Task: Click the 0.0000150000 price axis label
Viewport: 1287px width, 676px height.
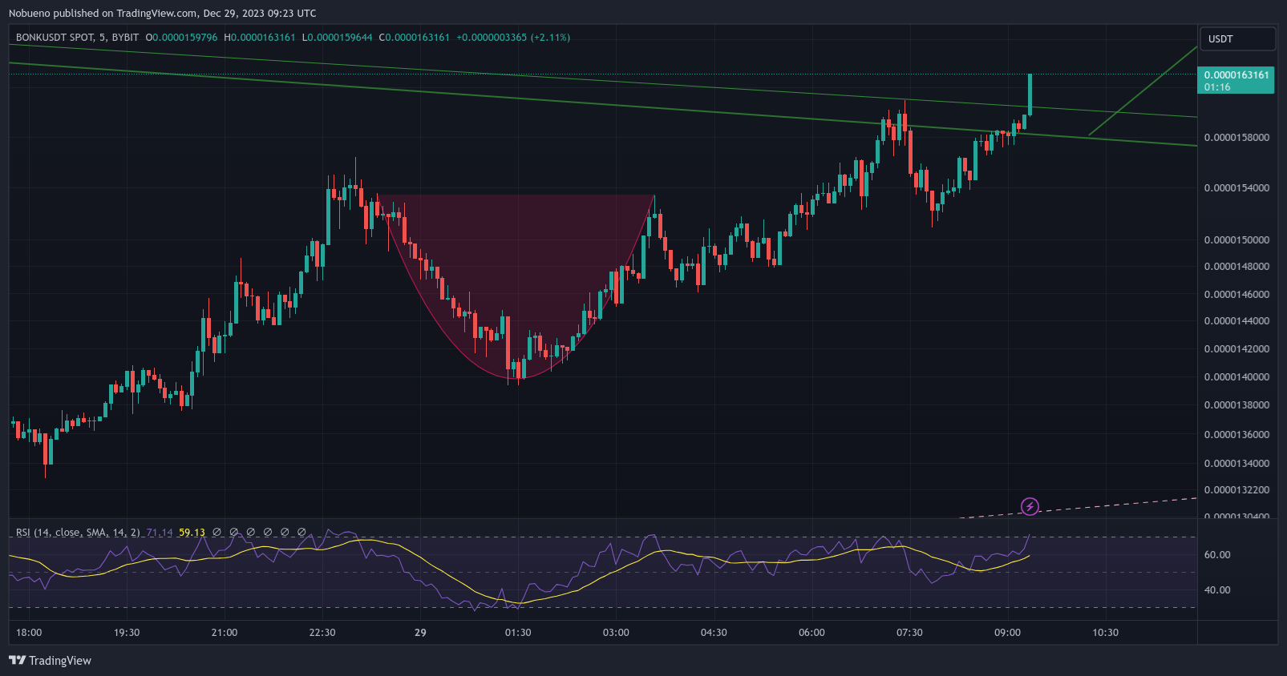Action: [x=1236, y=240]
